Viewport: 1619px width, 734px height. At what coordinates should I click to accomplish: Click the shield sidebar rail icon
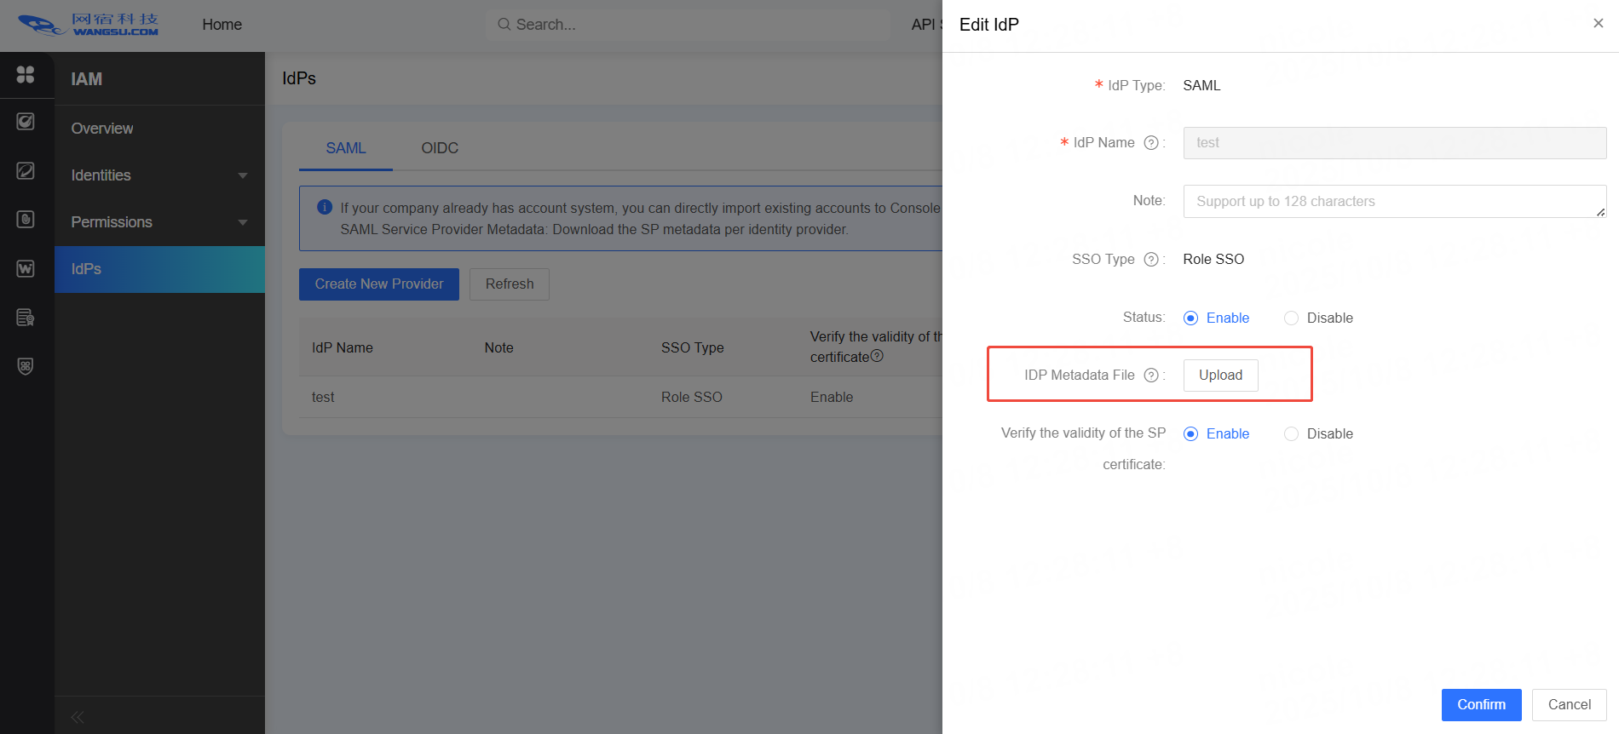[x=26, y=366]
